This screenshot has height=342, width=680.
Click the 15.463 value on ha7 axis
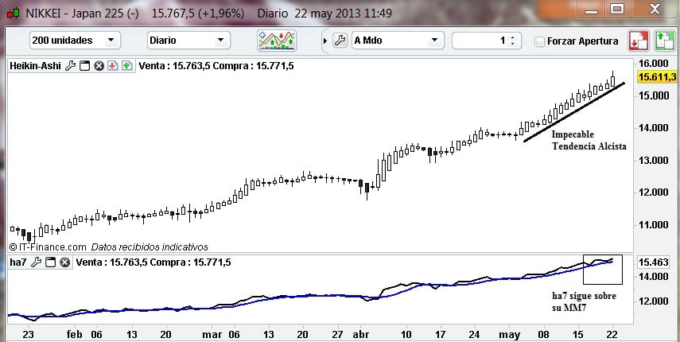point(653,262)
